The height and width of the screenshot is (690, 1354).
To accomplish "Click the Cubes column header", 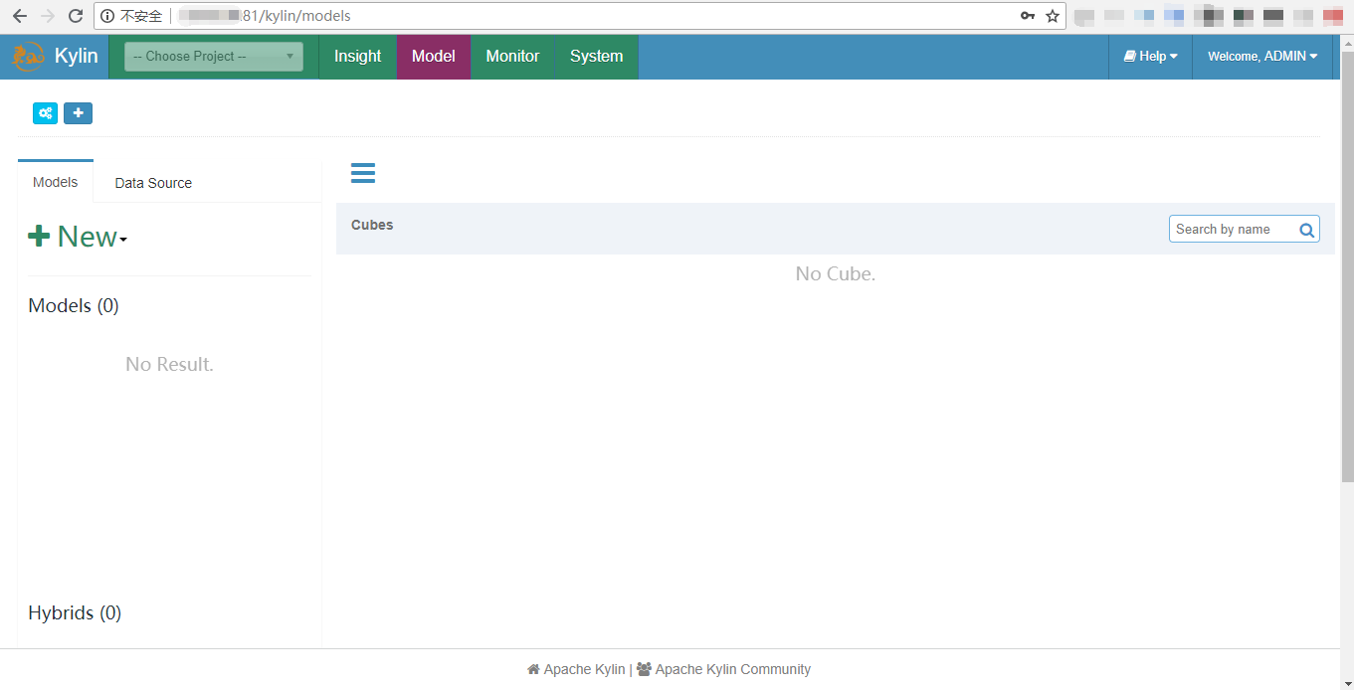I will point(372,225).
